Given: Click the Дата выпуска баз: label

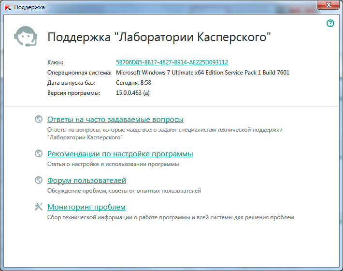Looking at the screenshot, I should tap(71, 83).
